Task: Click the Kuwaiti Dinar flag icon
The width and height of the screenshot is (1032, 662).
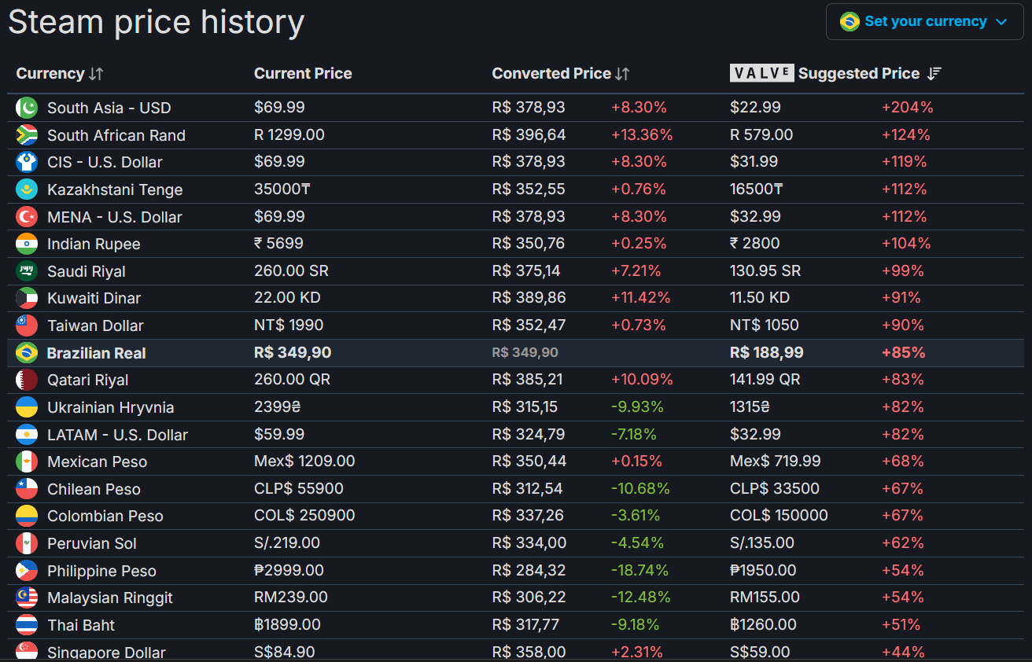Action: pos(27,298)
